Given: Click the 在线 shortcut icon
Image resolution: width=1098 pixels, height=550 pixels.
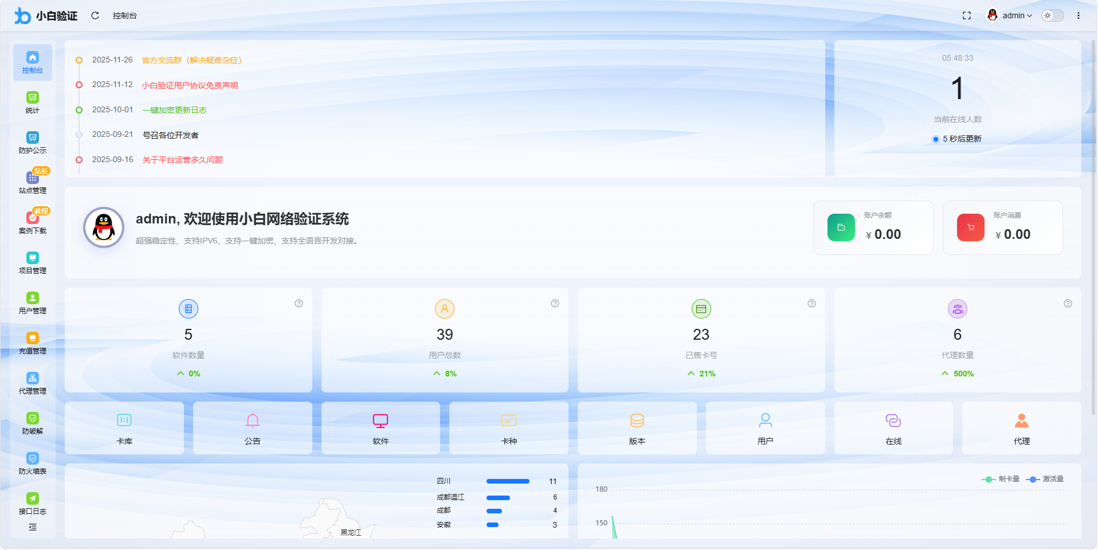Looking at the screenshot, I should [893, 428].
